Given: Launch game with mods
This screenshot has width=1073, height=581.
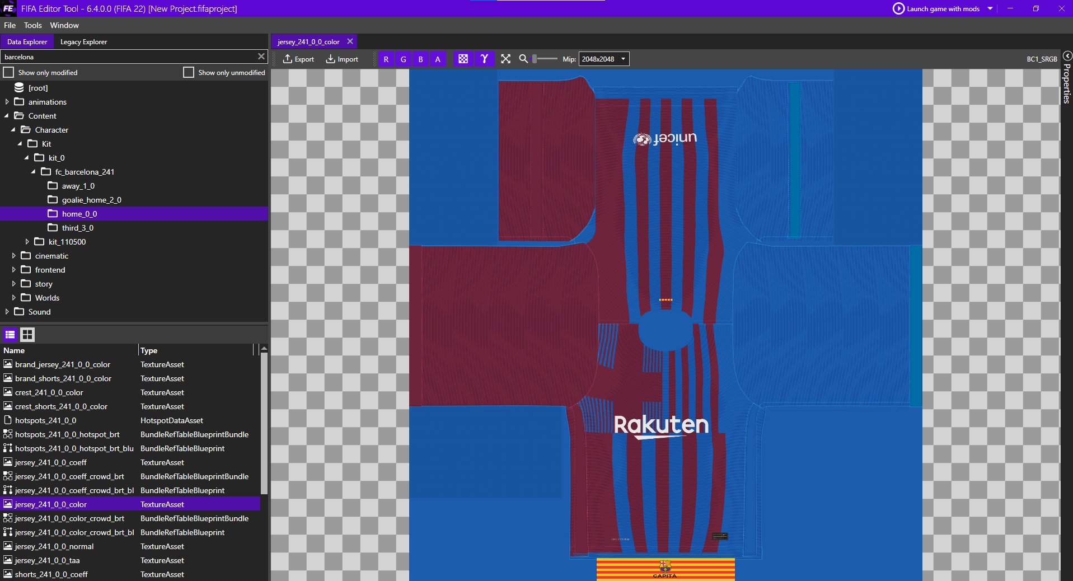Looking at the screenshot, I should pos(942,8).
